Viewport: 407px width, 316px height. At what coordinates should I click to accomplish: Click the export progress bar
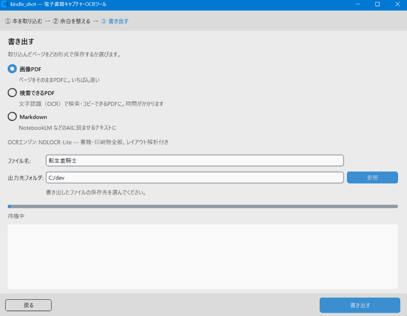pyautogui.click(x=203, y=207)
